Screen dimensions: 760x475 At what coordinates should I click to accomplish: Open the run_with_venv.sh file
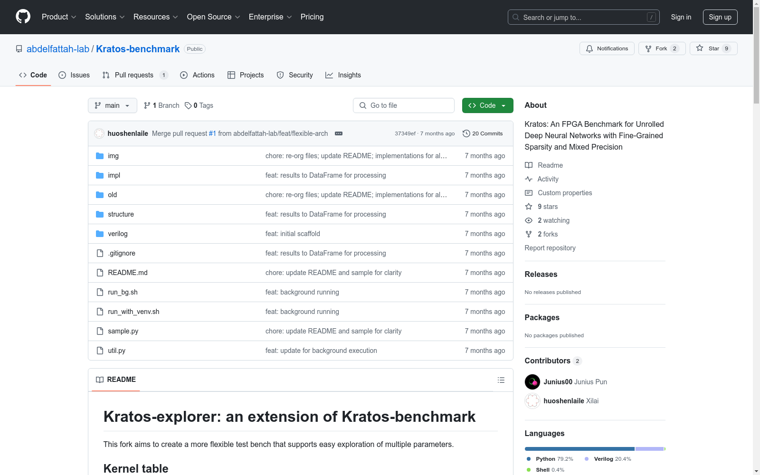tap(133, 312)
